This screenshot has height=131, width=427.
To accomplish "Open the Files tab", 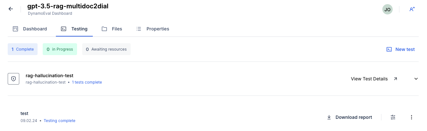I will pyautogui.click(x=112, y=29).
